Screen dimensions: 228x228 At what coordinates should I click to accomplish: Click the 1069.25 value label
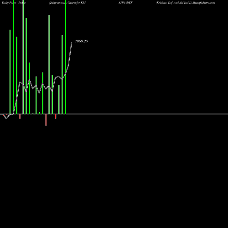coord(81,41)
